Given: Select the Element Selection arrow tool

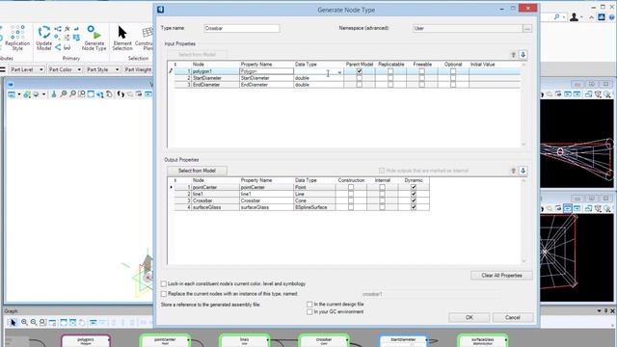Looking at the screenshot, I should pos(122,38).
